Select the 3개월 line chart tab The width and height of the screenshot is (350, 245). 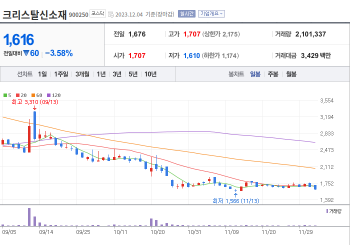(82, 74)
